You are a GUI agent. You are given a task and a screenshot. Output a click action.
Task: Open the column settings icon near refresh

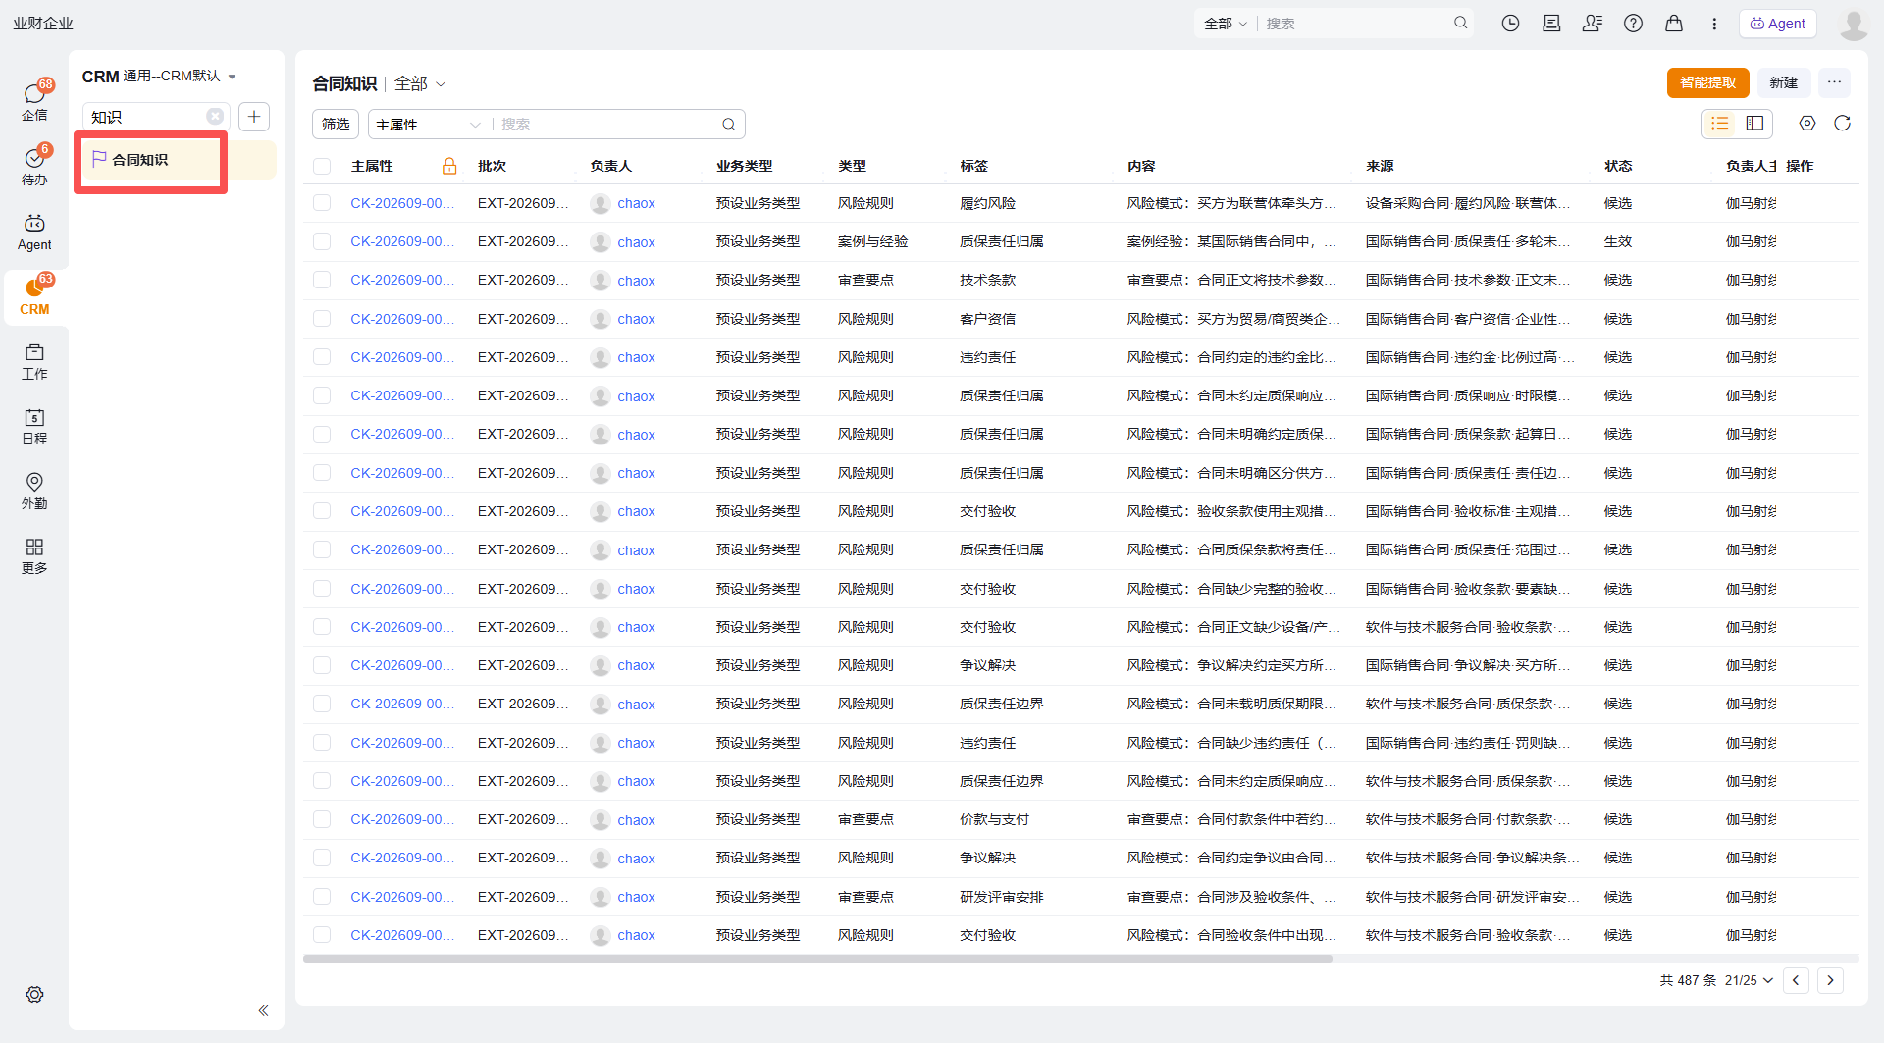pyautogui.click(x=1807, y=123)
